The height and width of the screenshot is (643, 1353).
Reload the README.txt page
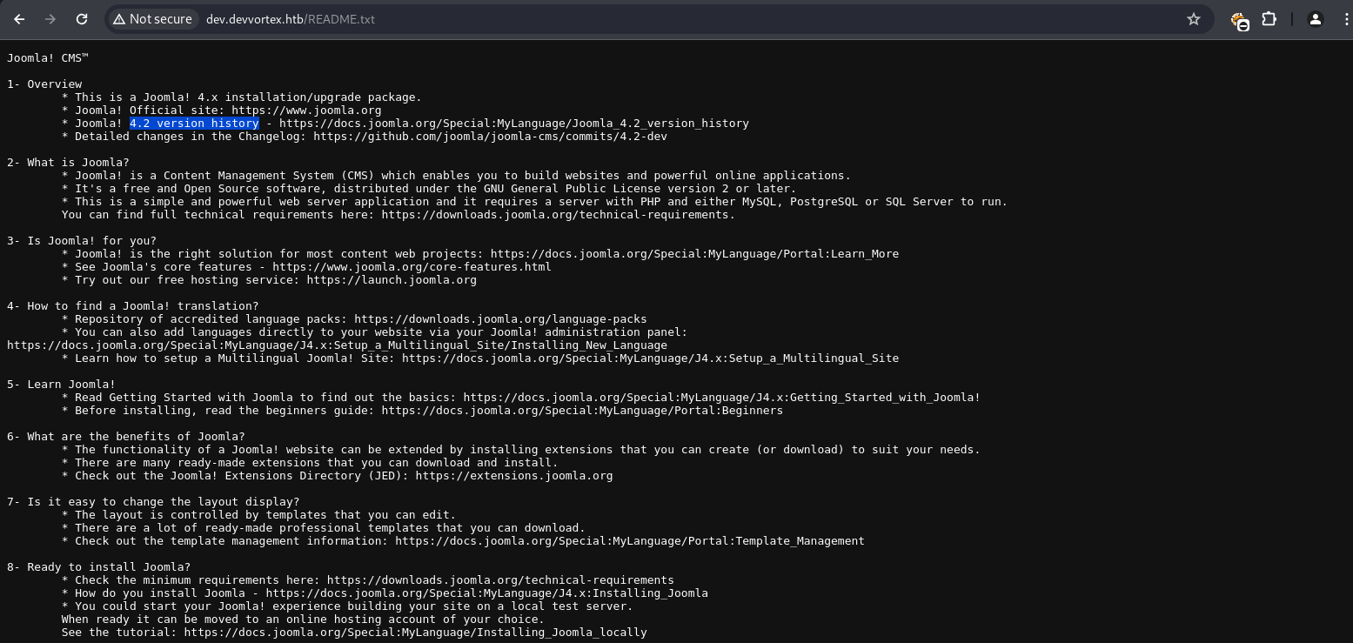click(x=82, y=19)
